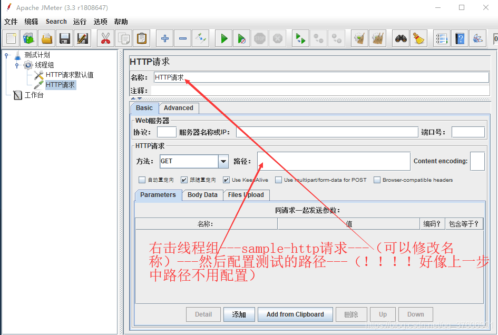
Task: Toggle Browser-compatible headers checkbox
Action: point(377,180)
